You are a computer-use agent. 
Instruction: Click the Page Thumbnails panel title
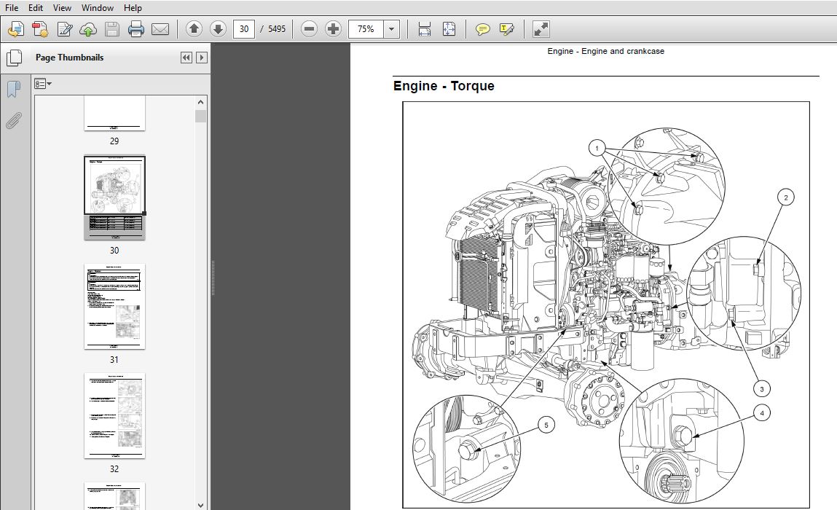click(69, 58)
